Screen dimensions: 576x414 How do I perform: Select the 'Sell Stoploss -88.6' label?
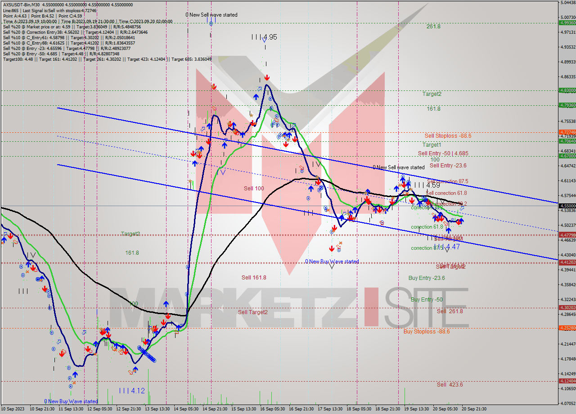(448, 135)
